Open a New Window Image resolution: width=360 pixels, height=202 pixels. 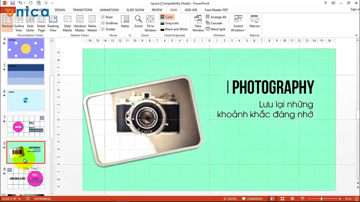198,23
